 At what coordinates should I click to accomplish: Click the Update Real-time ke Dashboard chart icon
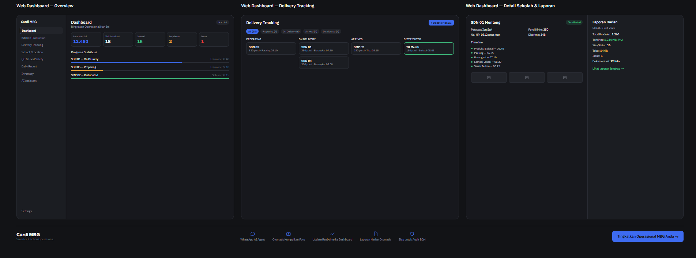tap(332, 234)
